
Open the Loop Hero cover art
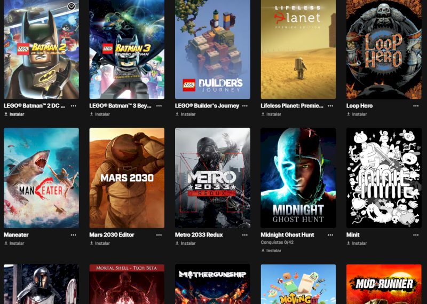pyautogui.click(x=384, y=49)
